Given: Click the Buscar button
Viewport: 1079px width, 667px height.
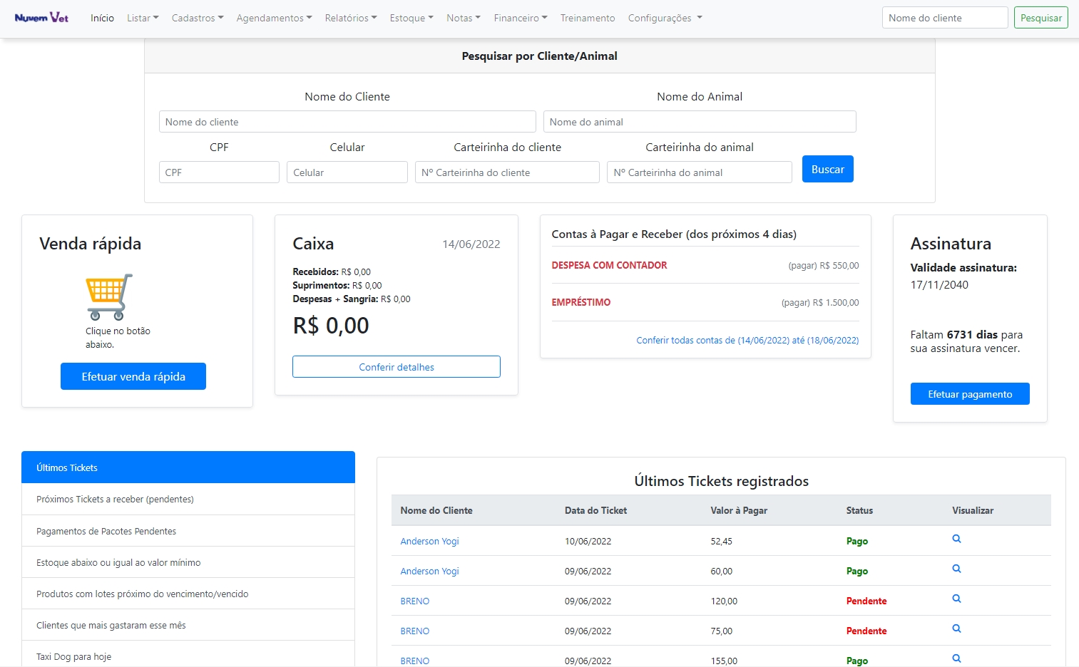Looking at the screenshot, I should (827, 169).
